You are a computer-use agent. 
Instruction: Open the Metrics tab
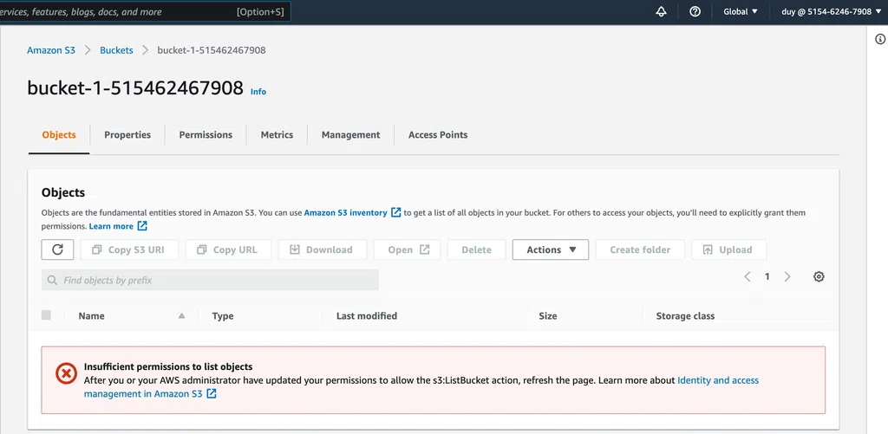[x=277, y=134]
